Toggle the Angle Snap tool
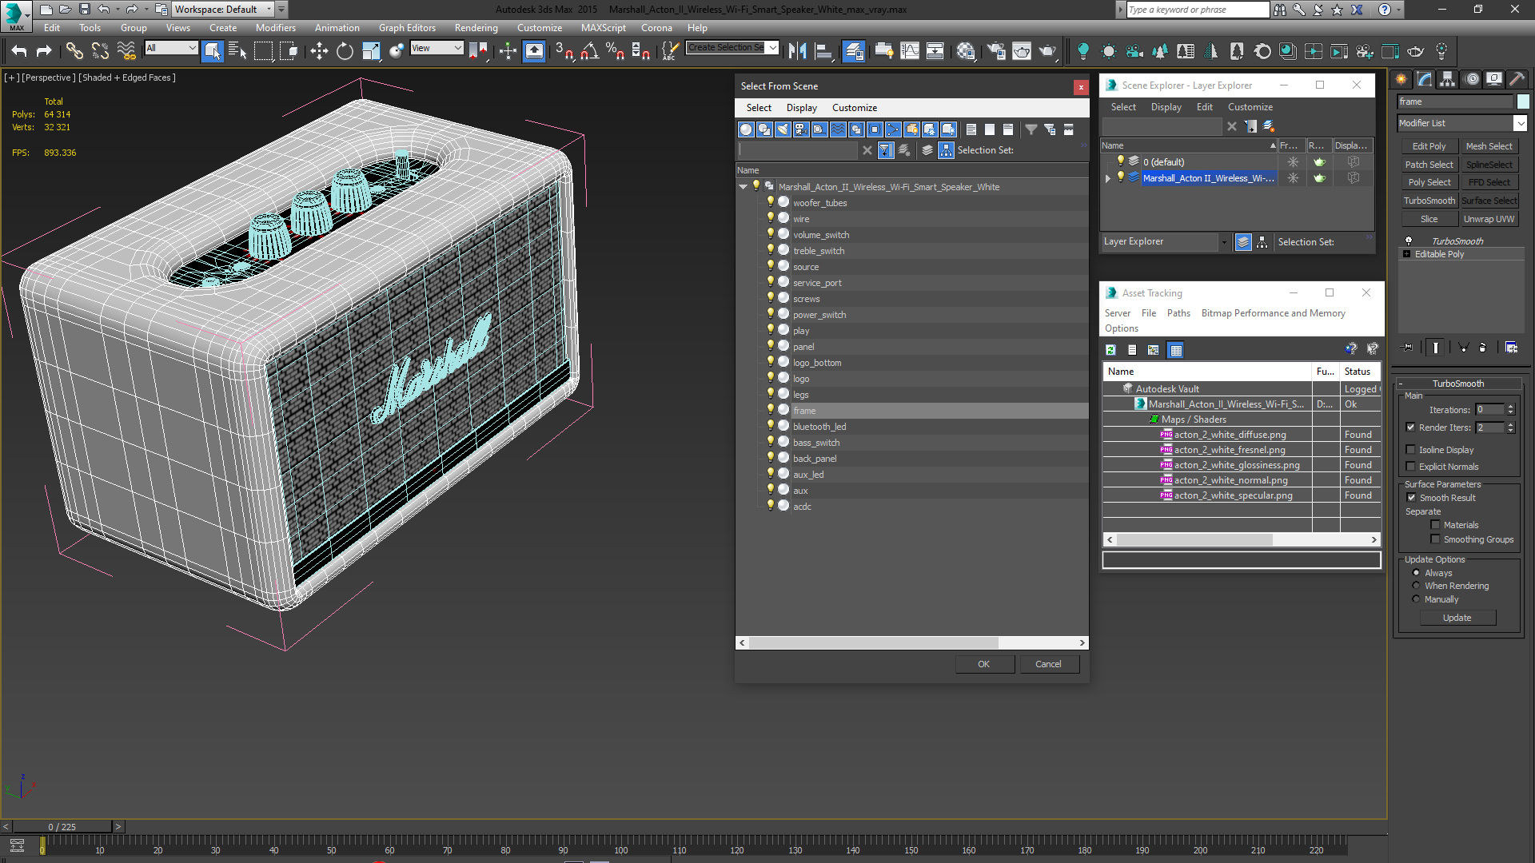1535x863 pixels. pyautogui.click(x=589, y=51)
